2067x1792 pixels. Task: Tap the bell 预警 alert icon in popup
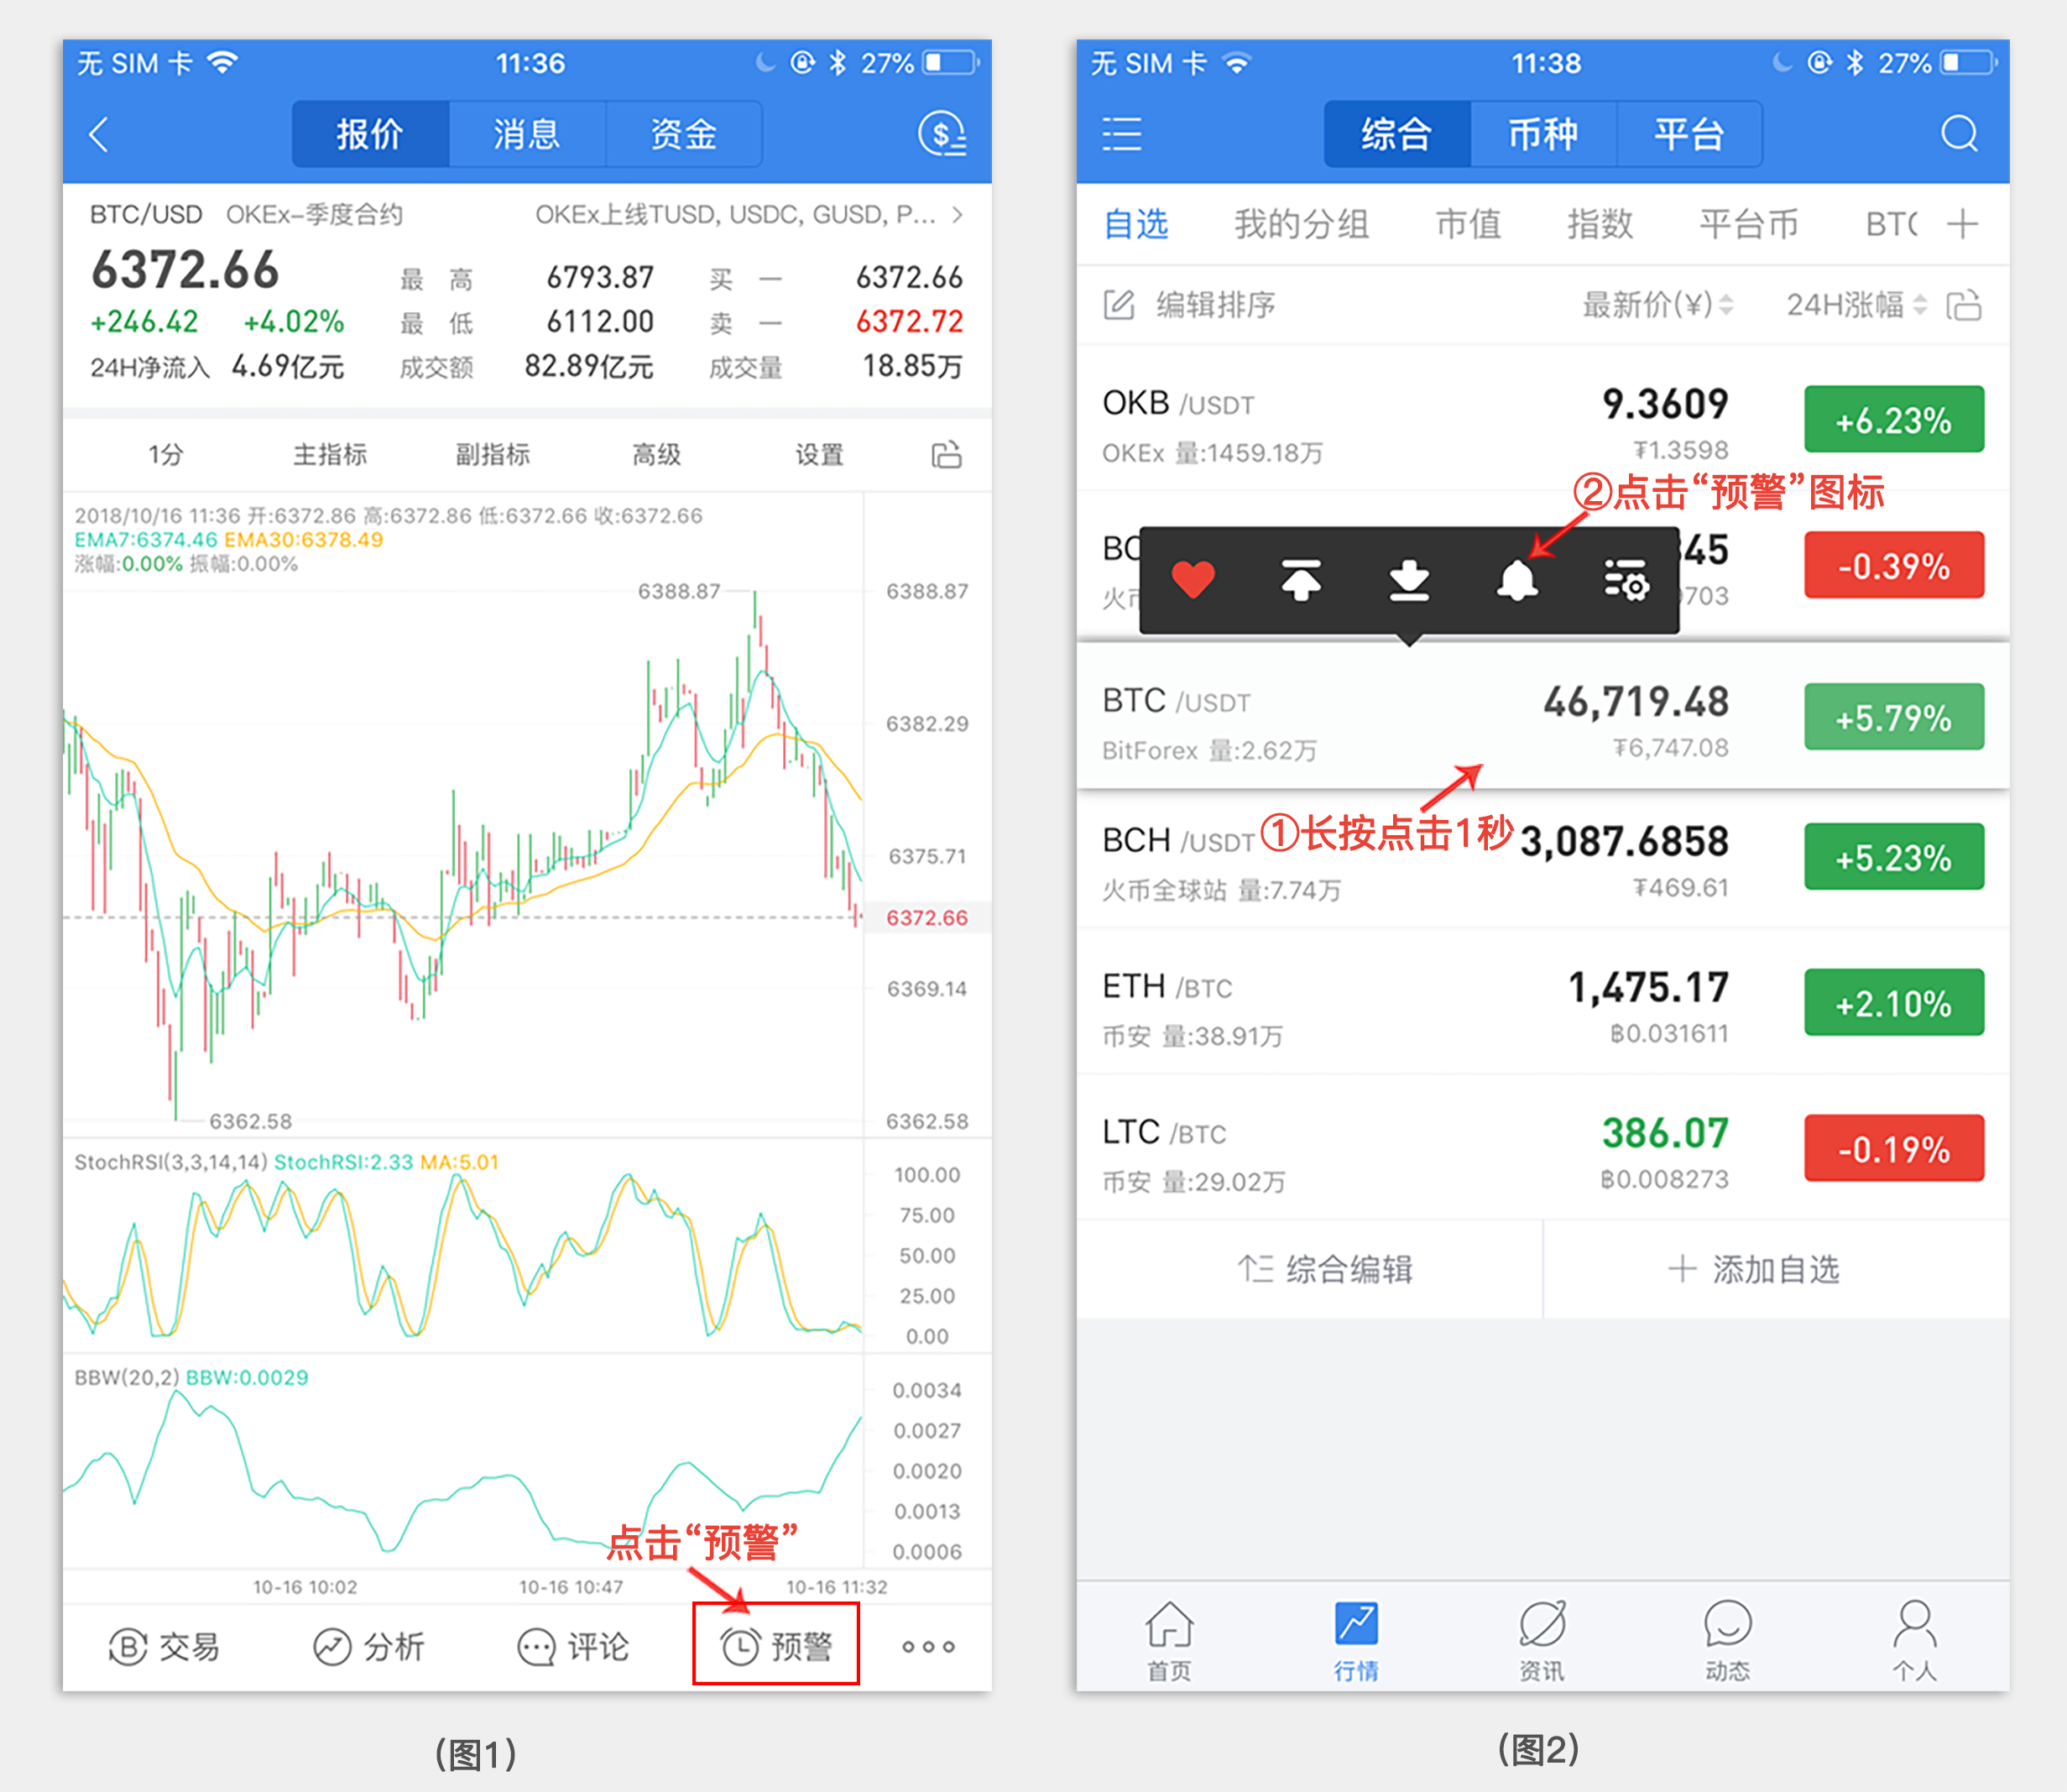(x=1517, y=580)
